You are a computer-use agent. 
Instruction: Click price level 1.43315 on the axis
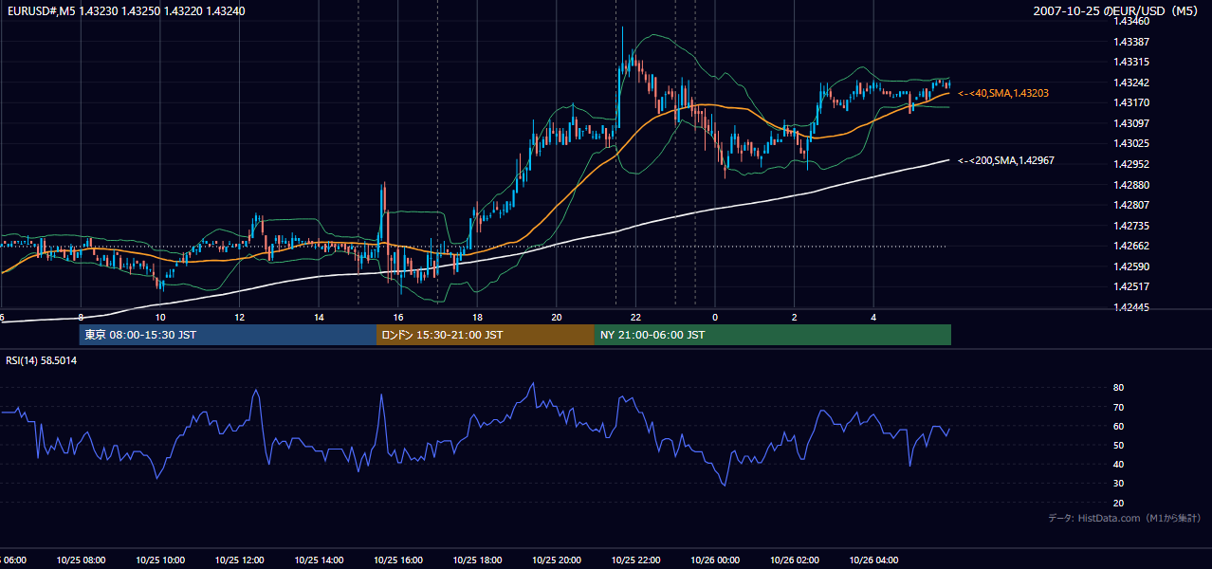[1131, 62]
